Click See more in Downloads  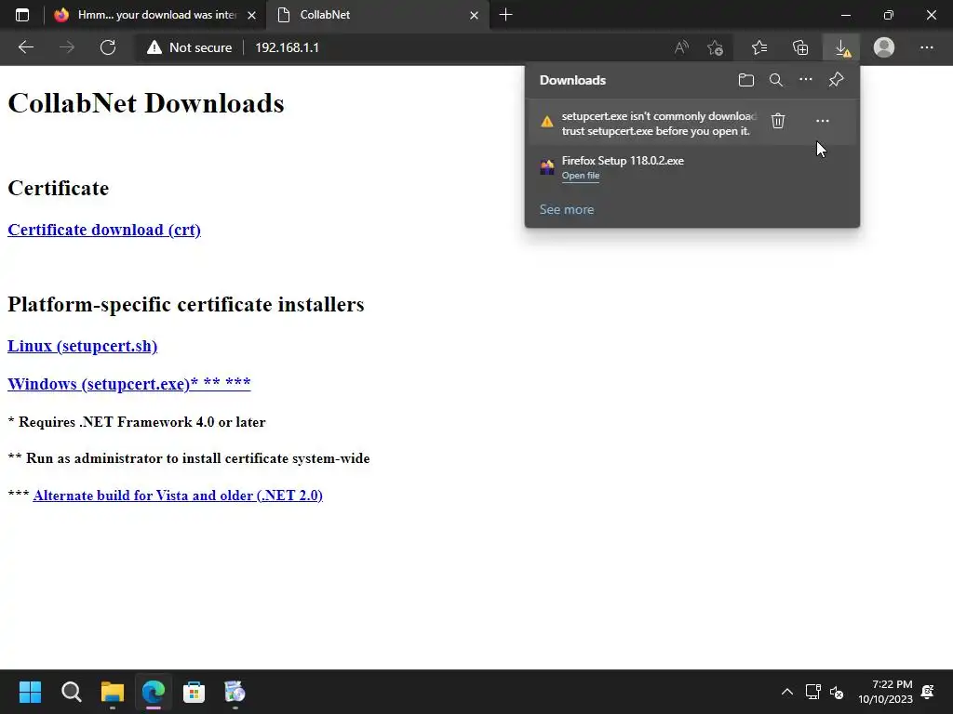point(567,209)
